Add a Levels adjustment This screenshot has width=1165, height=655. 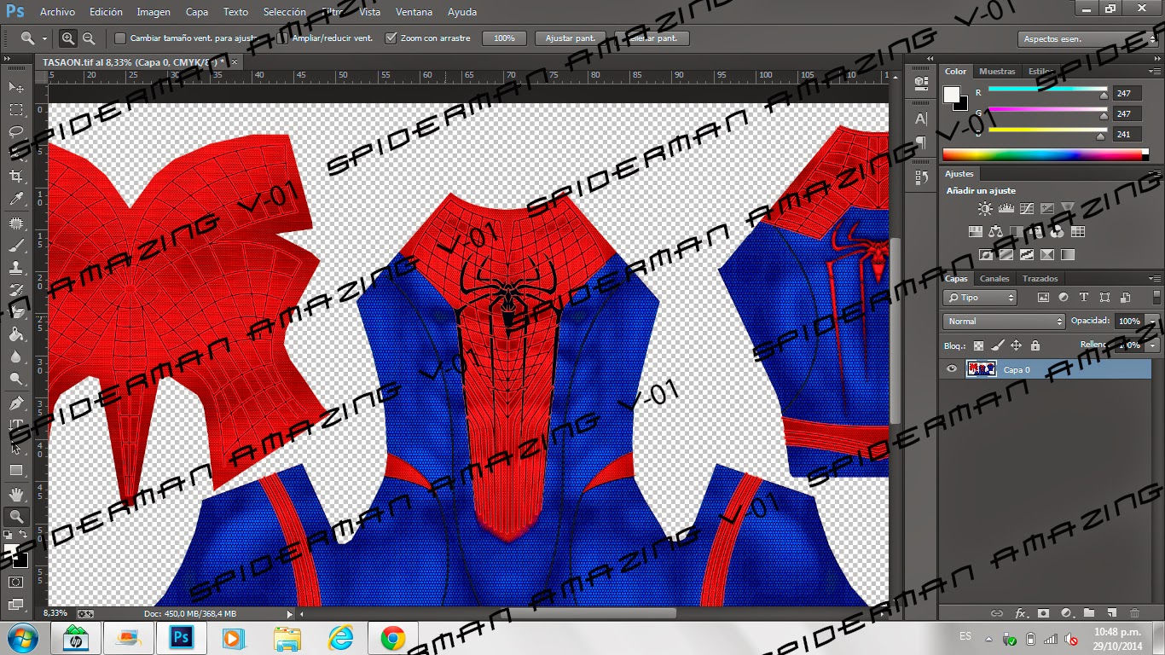coord(1006,208)
